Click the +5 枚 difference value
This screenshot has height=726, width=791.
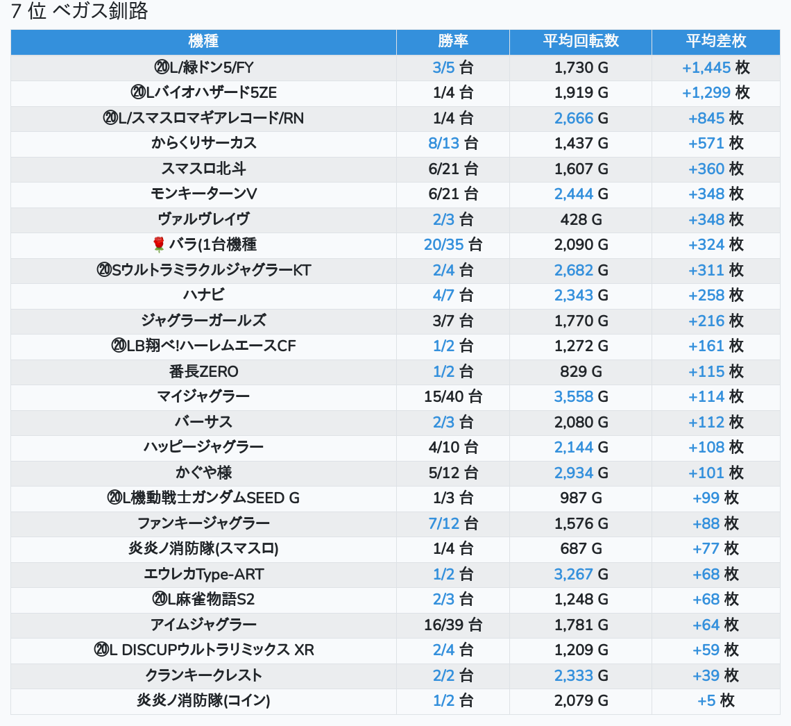point(715,701)
